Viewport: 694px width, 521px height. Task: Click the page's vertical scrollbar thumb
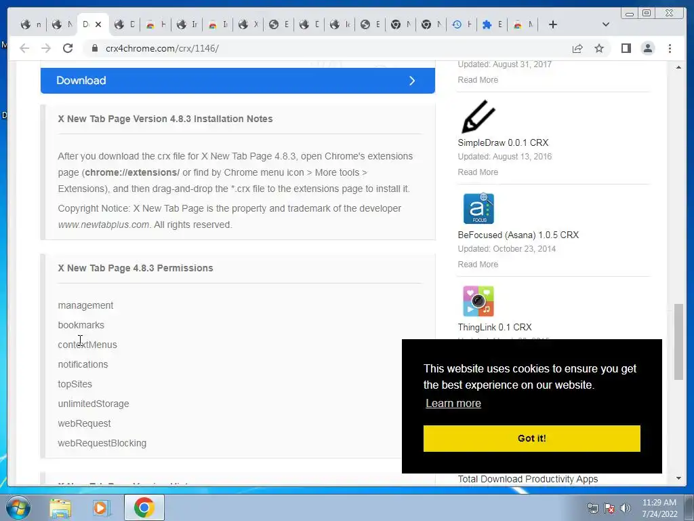[x=678, y=342]
